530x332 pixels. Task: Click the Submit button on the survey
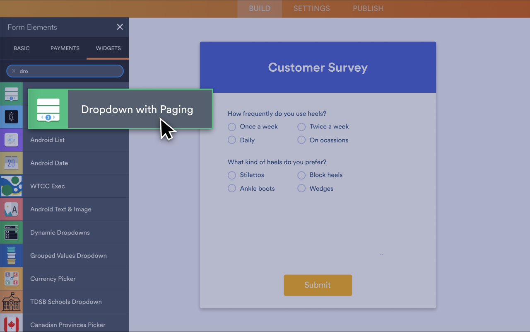(x=318, y=285)
